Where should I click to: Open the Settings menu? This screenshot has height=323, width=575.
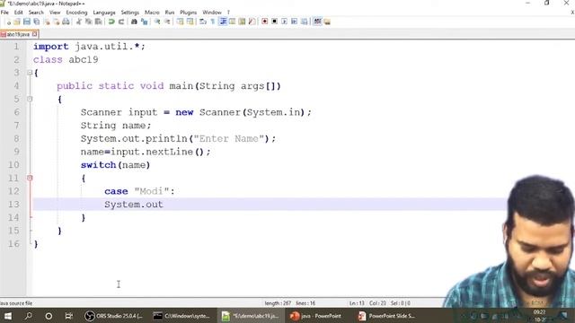(x=130, y=13)
